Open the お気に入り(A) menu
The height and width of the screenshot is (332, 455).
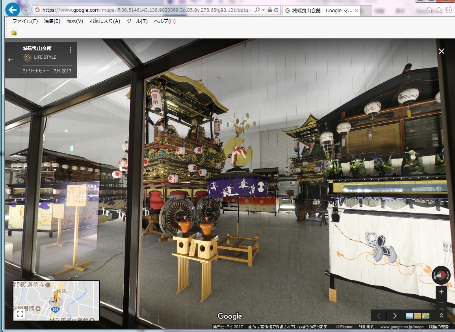click(104, 21)
